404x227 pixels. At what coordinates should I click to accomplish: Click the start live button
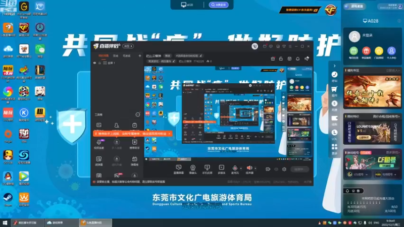(300, 169)
